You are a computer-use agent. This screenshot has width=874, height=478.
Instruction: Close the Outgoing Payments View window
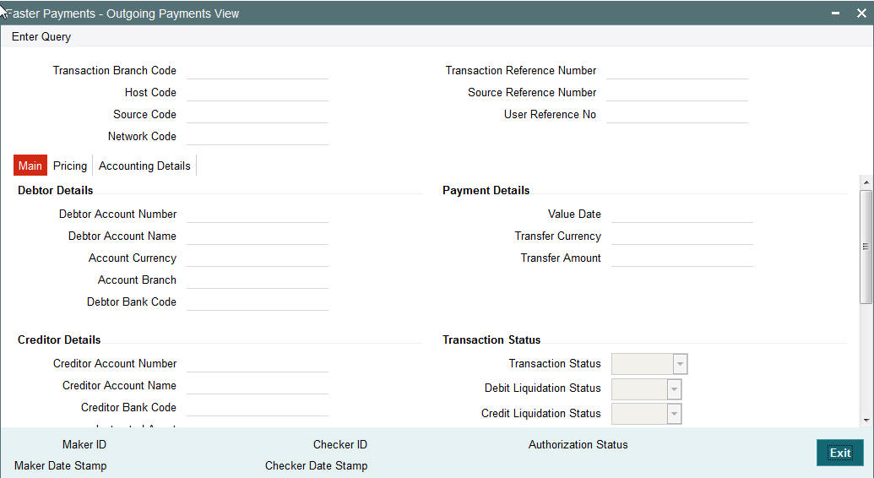click(x=861, y=14)
